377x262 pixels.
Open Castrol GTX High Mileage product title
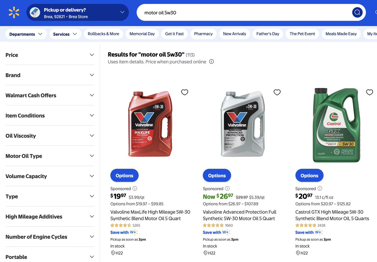[332, 215]
